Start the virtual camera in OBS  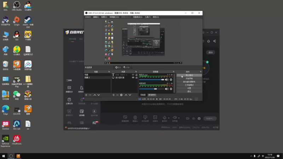(x=189, y=82)
